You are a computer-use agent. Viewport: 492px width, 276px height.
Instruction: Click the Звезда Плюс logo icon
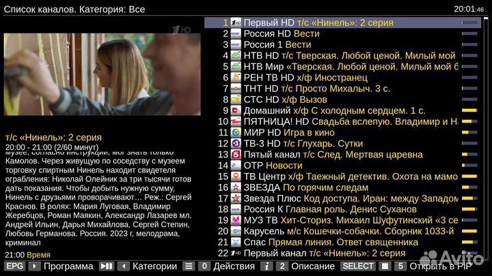click(236, 198)
